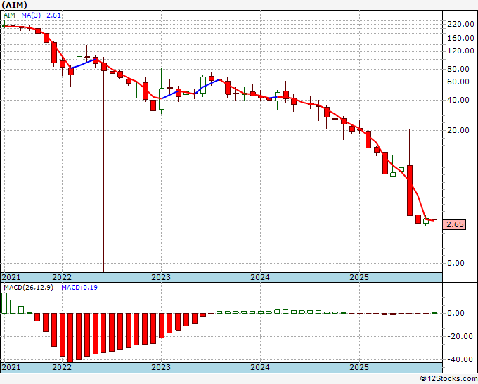This screenshot has height=384, width=478.
Task: Click the 60.00 price axis label
Action: click(x=458, y=82)
